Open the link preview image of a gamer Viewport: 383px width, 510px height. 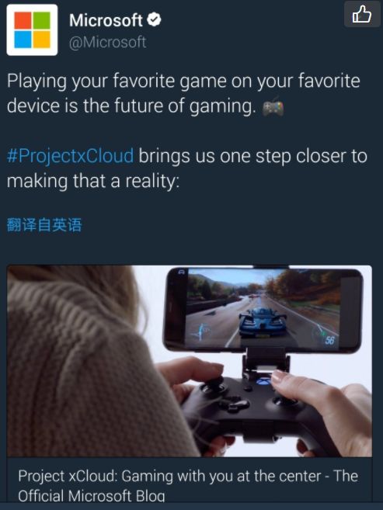pos(190,361)
